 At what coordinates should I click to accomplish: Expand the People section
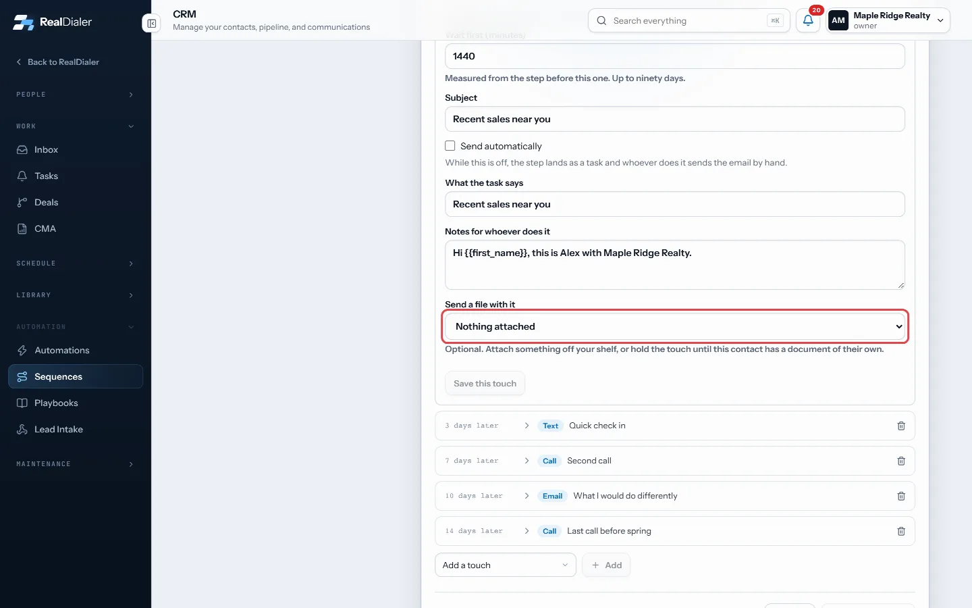point(76,95)
